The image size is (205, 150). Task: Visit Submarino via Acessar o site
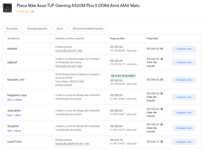tap(184, 113)
